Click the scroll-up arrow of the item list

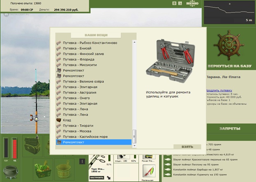point(134,42)
